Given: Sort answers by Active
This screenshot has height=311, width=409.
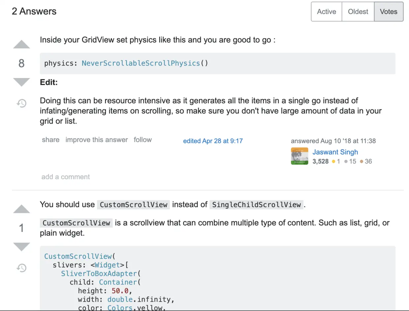Looking at the screenshot, I should tap(326, 12).
